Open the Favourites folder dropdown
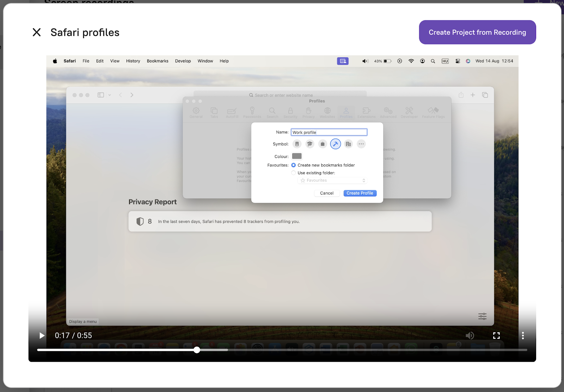The width and height of the screenshot is (564, 392). [x=332, y=181]
